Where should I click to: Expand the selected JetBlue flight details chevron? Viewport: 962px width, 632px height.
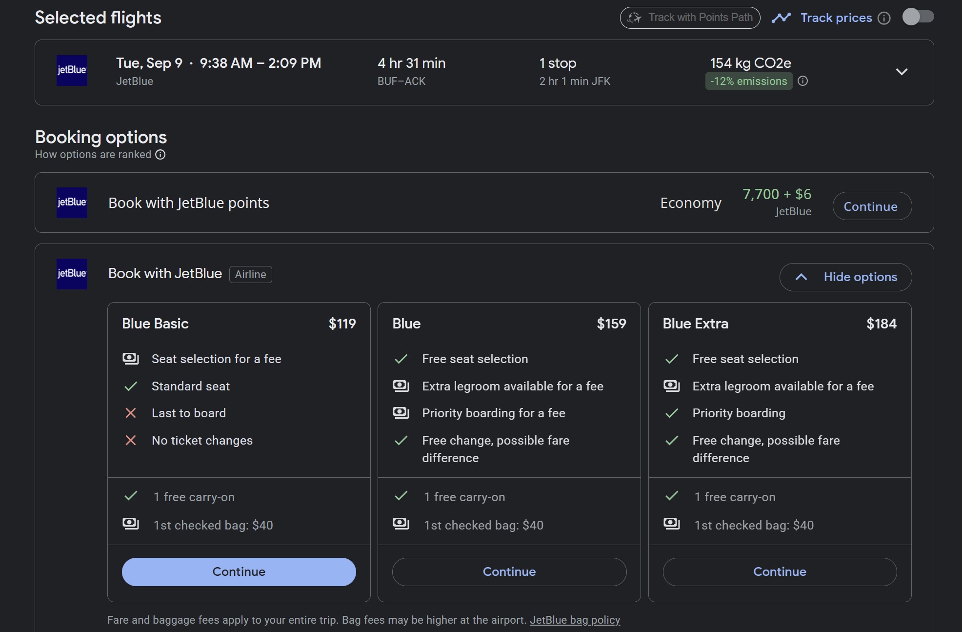click(x=902, y=72)
